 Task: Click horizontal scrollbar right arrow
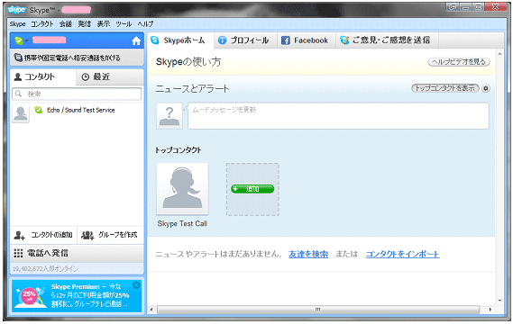pyautogui.click(x=490, y=310)
